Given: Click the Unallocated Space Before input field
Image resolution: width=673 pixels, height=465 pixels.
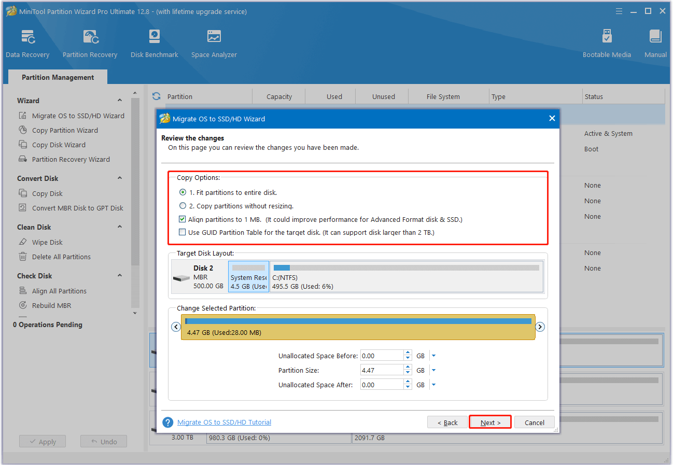Looking at the screenshot, I should coord(382,356).
